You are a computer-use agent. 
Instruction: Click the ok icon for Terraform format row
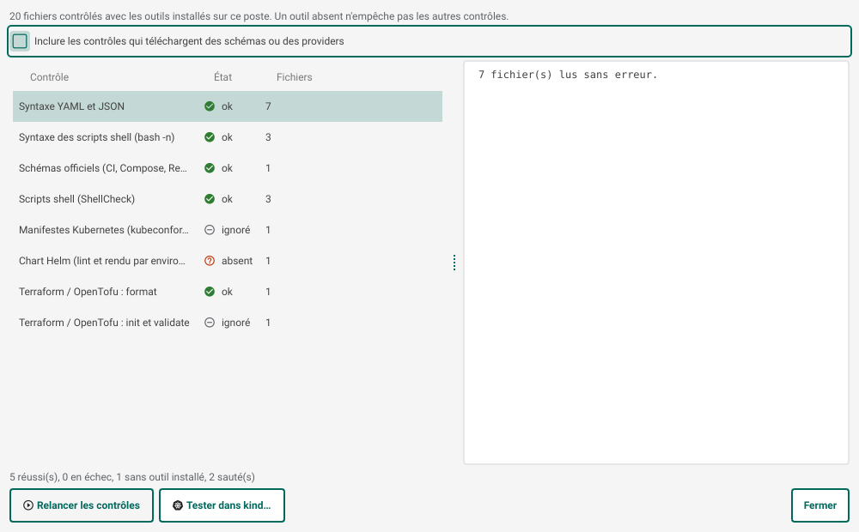click(x=210, y=292)
